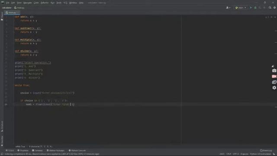Click the PyCharm logo icon

[3, 3]
